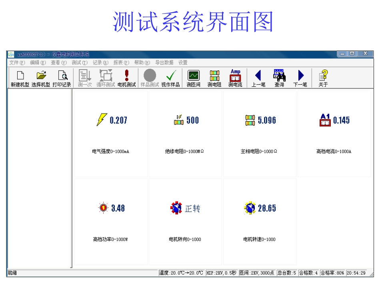The image size is (380, 285).
Task: Click the 20:54:29 clock in status bar
Action: coord(356,273)
